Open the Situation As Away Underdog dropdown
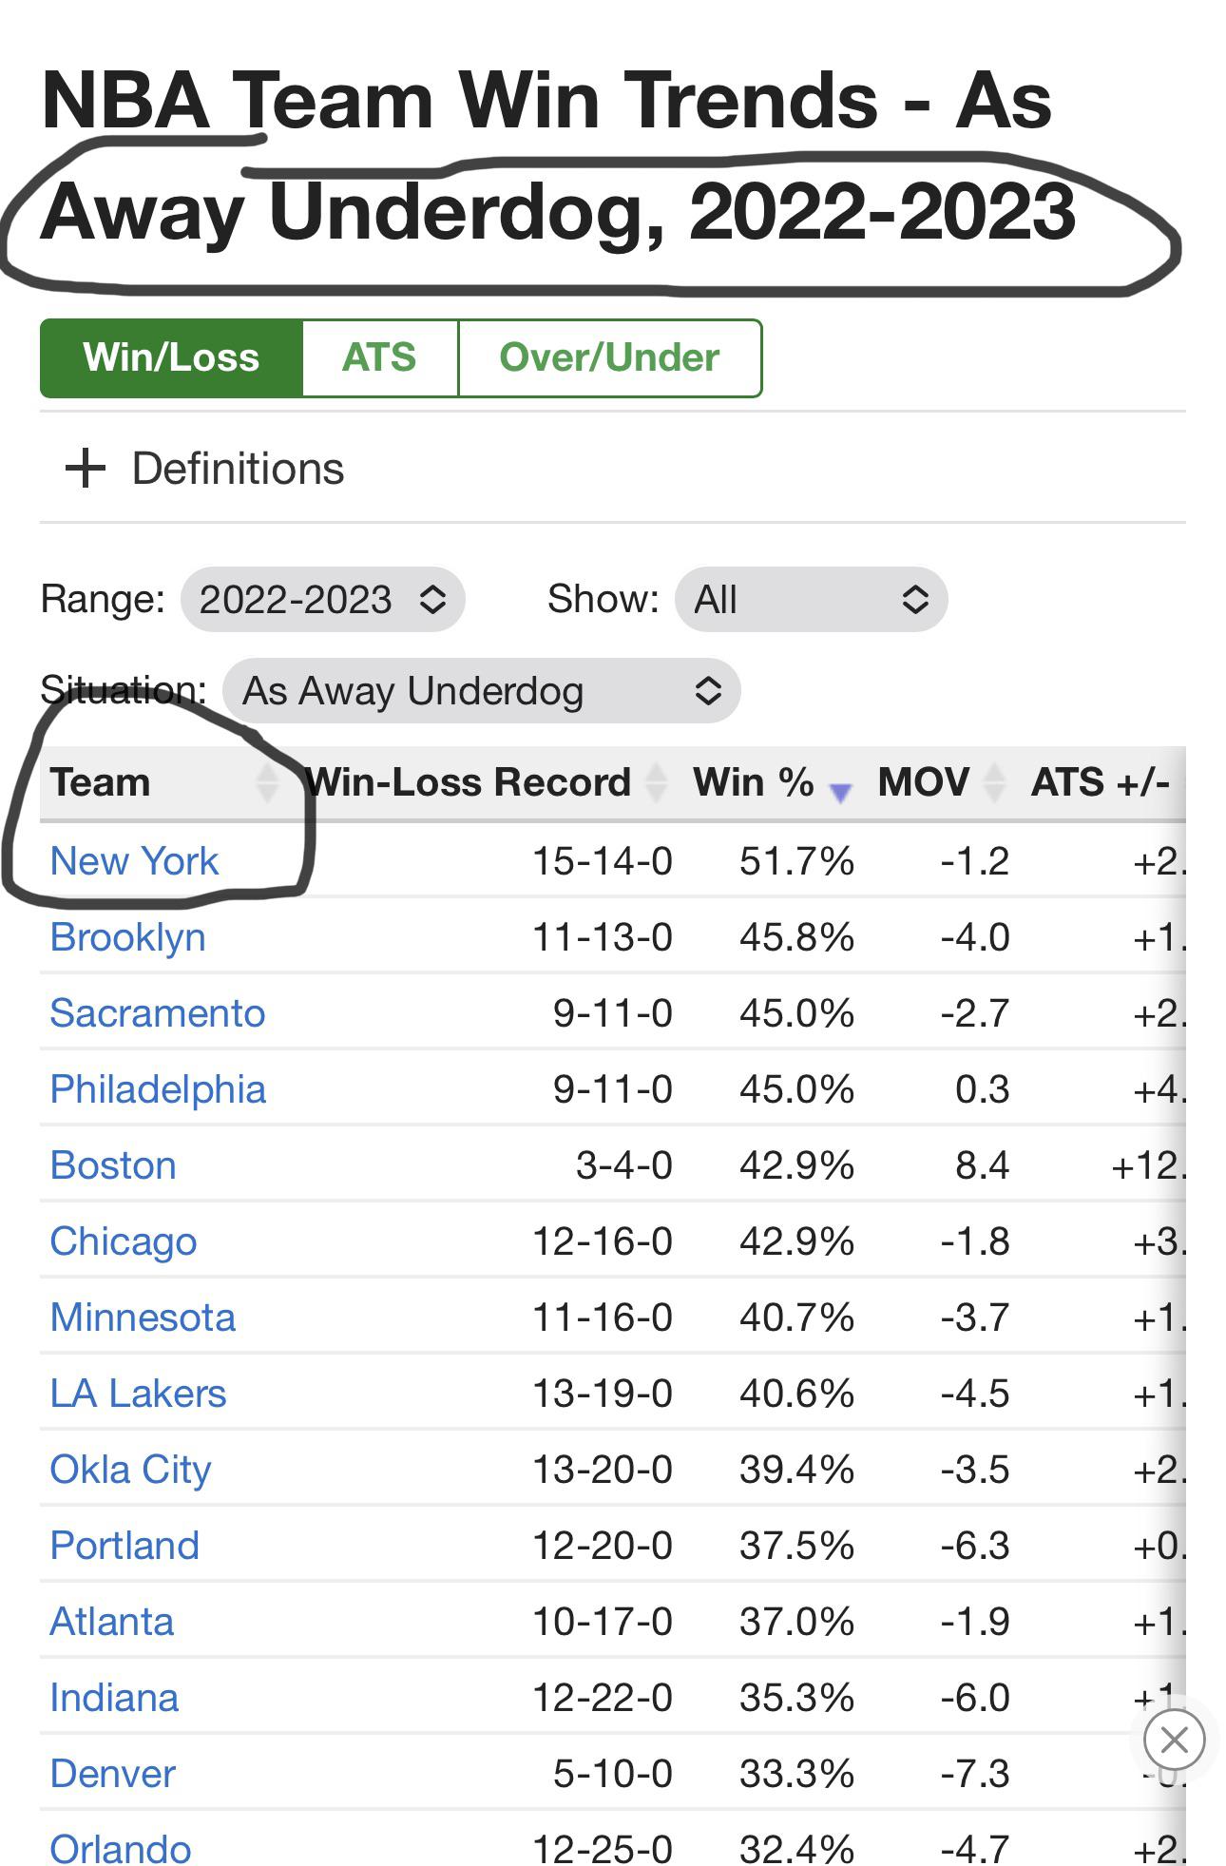 point(481,691)
